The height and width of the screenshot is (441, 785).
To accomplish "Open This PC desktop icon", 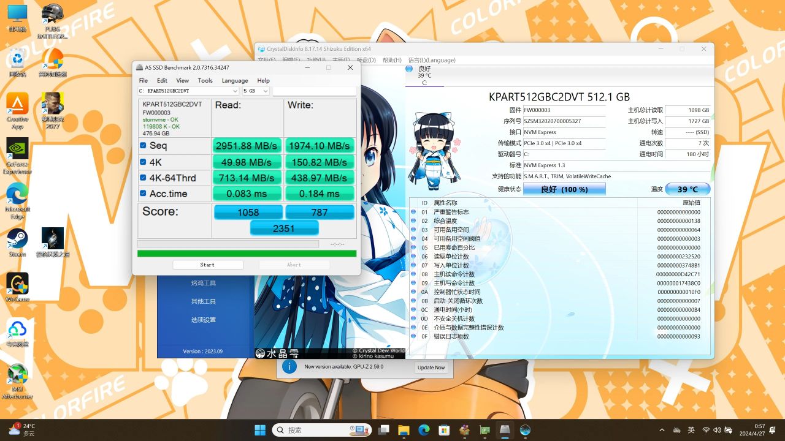I will (17, 18).
